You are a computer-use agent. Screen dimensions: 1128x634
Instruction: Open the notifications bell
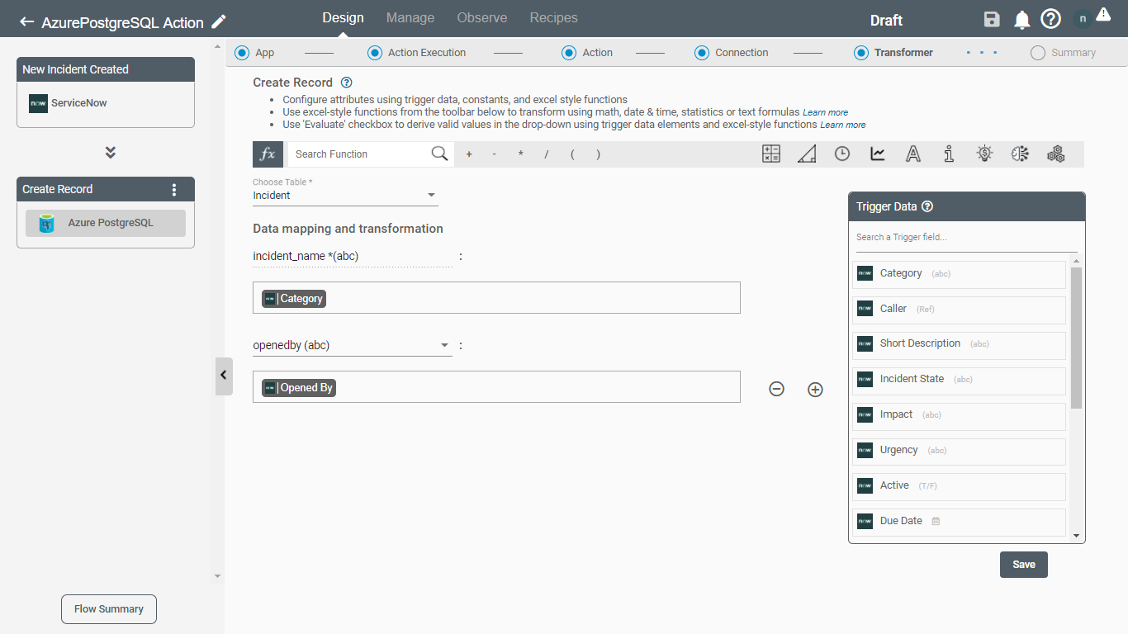click(x=1021, y=20)
